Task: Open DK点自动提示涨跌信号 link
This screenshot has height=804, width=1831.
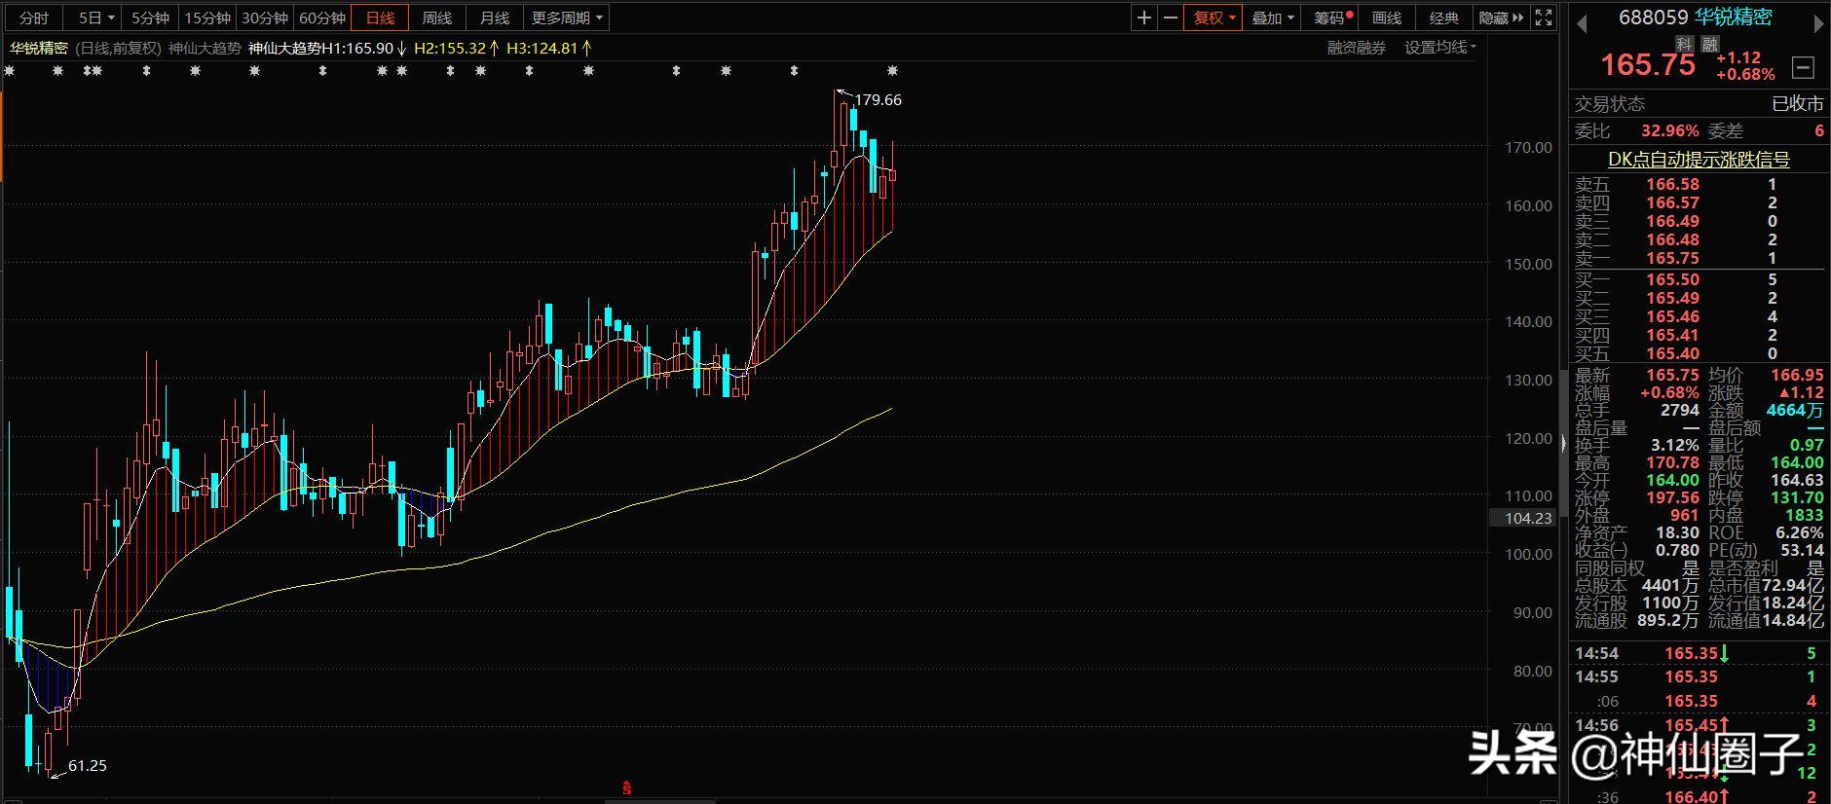Action: pos(1698,160)
